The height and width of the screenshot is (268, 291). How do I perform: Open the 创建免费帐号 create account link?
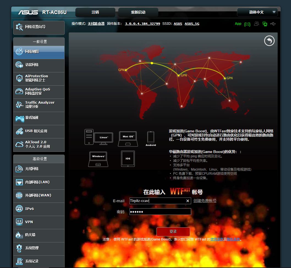point(205,201)
